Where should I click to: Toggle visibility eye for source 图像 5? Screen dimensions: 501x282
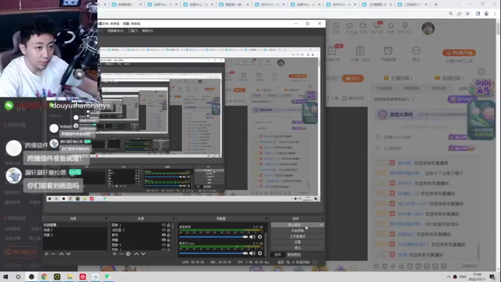163,245
